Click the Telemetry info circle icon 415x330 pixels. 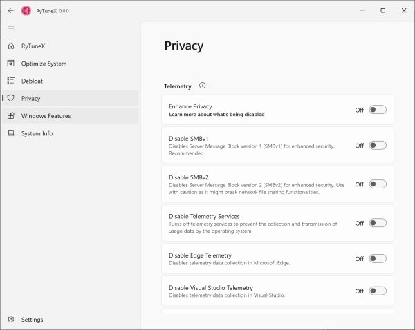click(x=202, y=86)
